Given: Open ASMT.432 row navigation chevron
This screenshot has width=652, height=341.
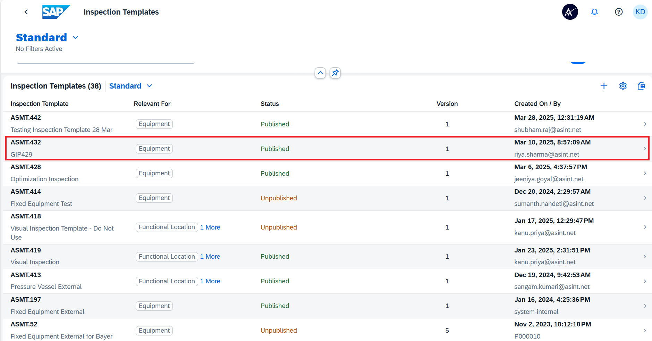Looking at the screenshot, I should tap(645, 149).
